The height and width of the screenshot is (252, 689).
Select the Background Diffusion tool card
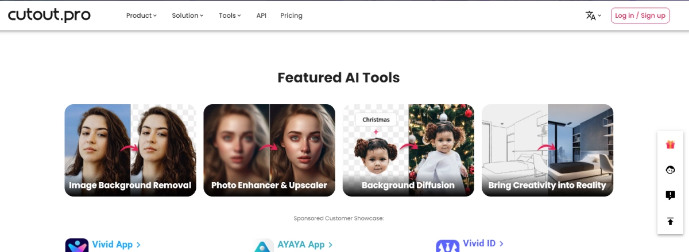point(408,150)
